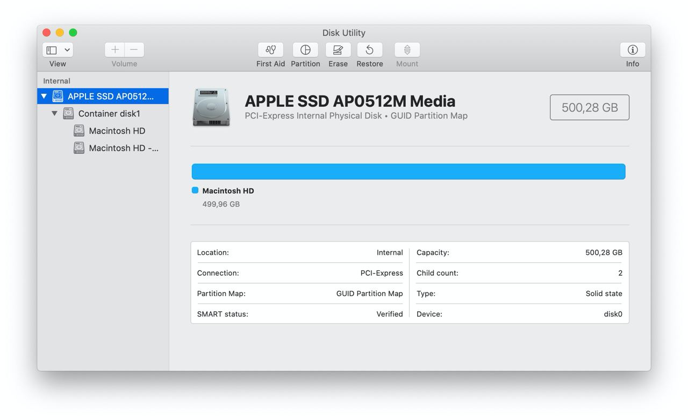Click the Verified SMART status value

pos(390,314)
